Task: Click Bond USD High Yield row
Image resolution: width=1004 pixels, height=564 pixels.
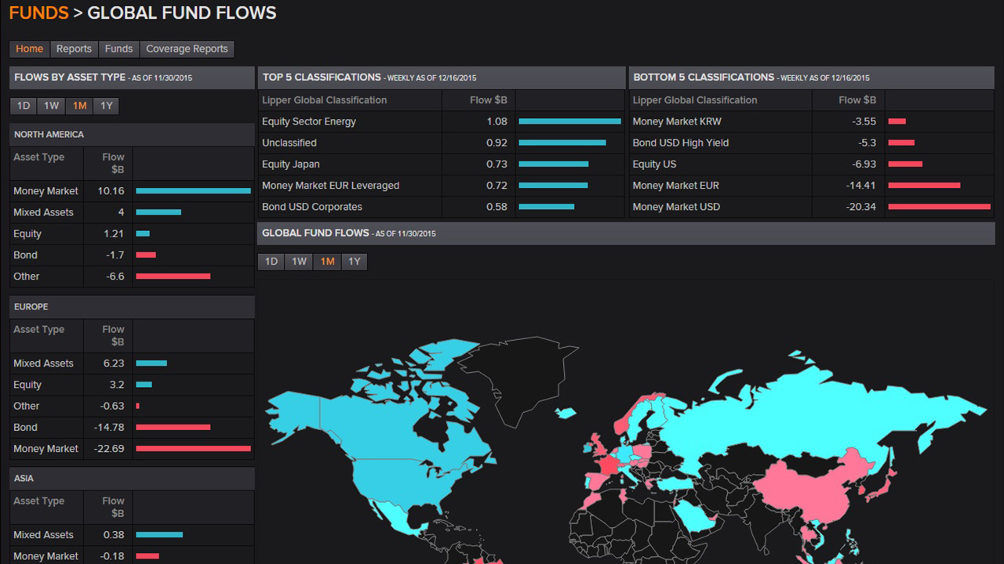Action: pyautogui.click(x=811, y=143)
